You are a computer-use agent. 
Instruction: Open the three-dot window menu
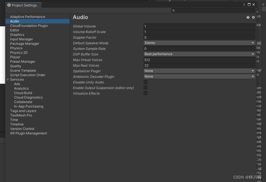pos(244,4)
